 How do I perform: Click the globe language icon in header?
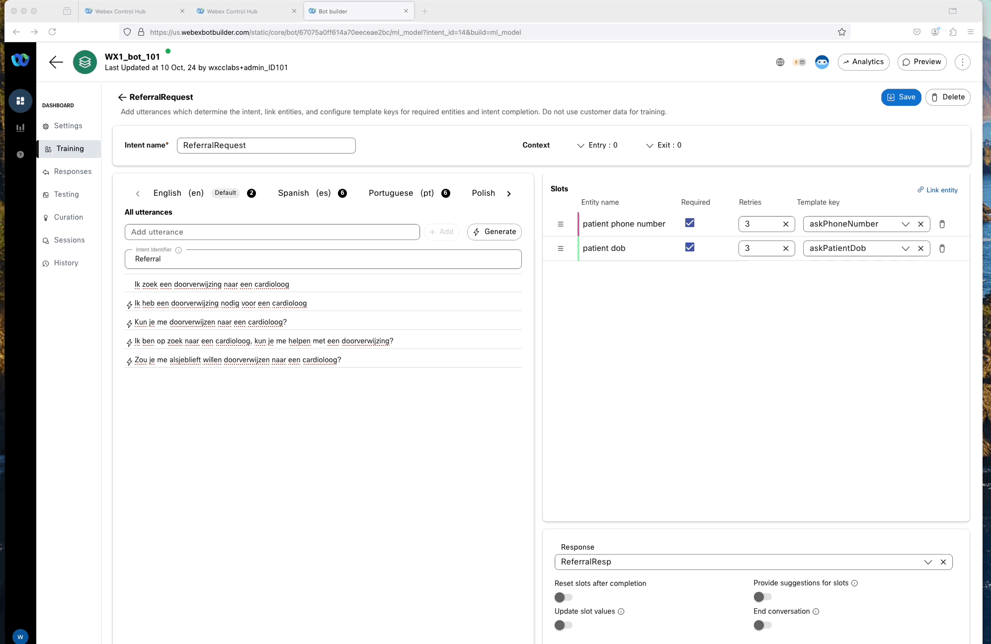(780, 62)
